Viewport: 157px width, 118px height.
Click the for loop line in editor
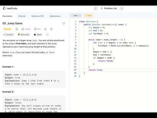[114, 43]
